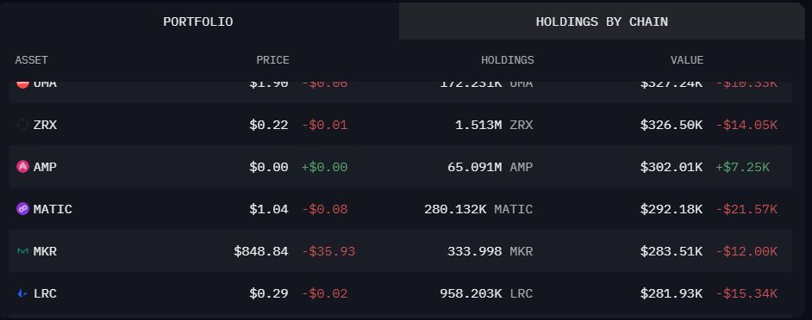Viewport: 812px width, 320px height.
Task: Click the MKR price $848.84
Action: click(261, 252)
